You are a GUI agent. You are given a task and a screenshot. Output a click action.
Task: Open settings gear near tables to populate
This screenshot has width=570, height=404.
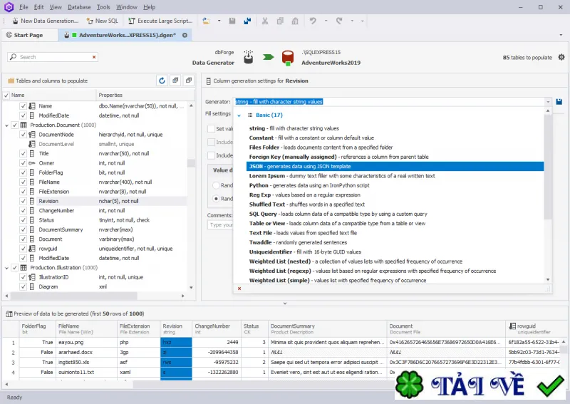coord(561,57)
